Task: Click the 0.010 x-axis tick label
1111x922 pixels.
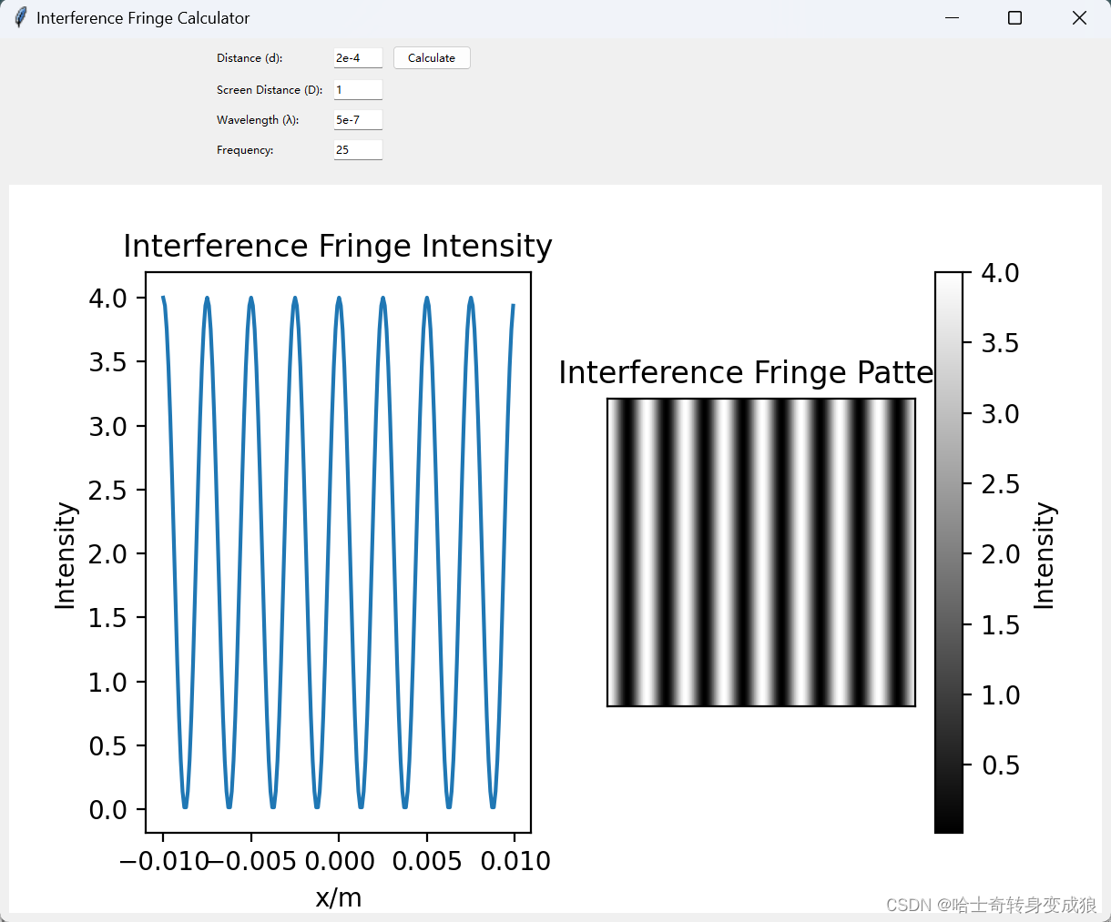Action: click(515, 861)
